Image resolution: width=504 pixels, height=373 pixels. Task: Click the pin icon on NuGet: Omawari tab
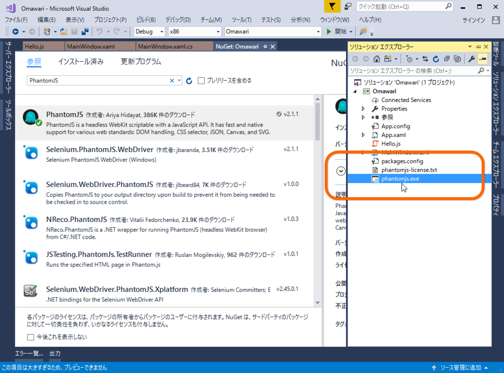pyautogui.click(x=265, y=47)
